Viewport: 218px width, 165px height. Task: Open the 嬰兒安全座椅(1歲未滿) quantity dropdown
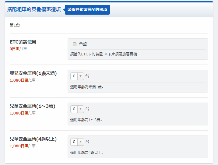coord(77,76)
